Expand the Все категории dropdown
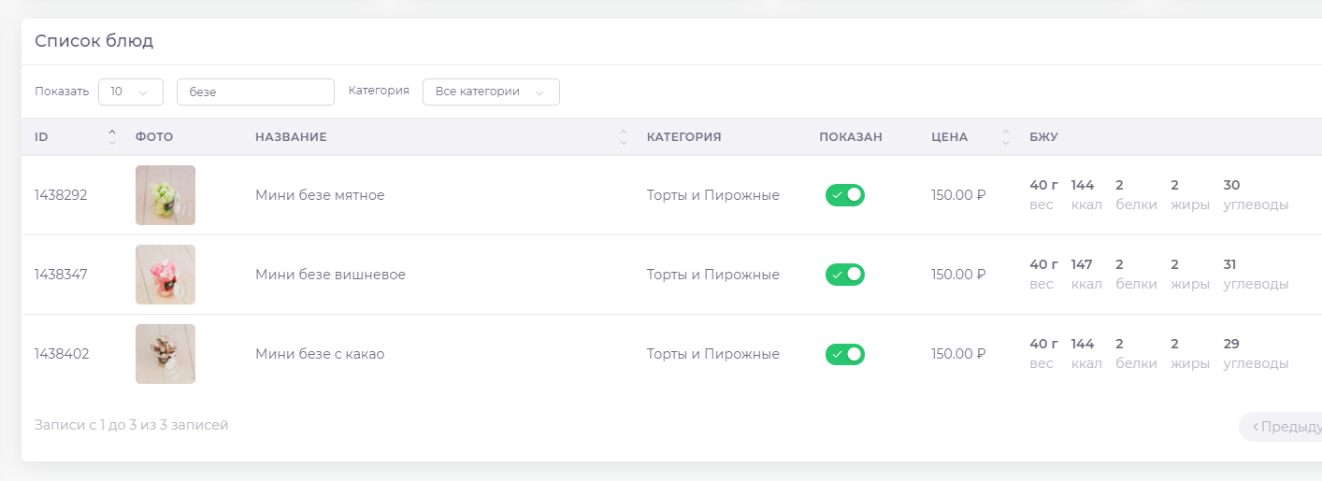This screenshot has height=481, width=1322. tap(491, 92)
